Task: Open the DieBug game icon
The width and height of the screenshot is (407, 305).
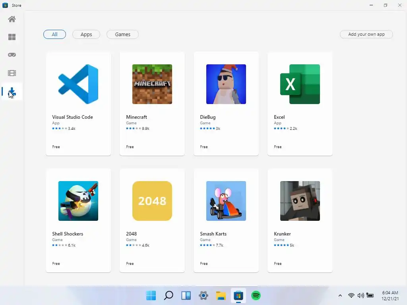Action: tap(226, 84)
